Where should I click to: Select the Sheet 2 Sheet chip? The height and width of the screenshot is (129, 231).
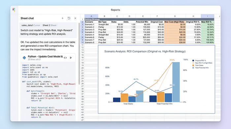coord(49,25)
